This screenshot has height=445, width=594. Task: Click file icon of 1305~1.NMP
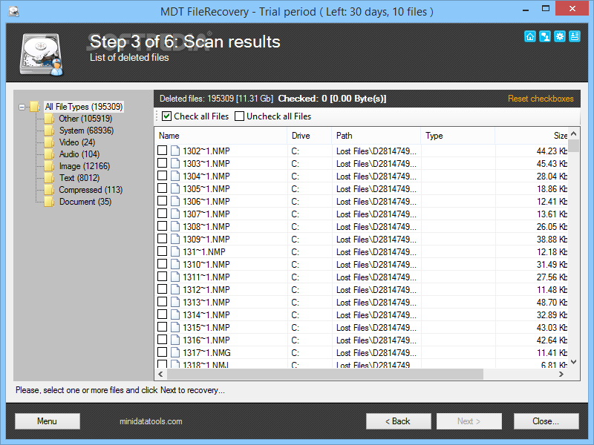pyautogui.click(x=175, y=189)
